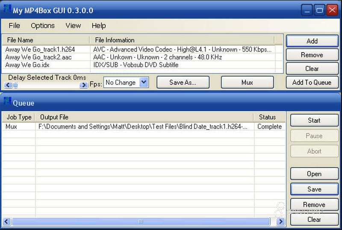Expand the Fps No Change dropdown
342x230 pixels.
click(144, 83)
